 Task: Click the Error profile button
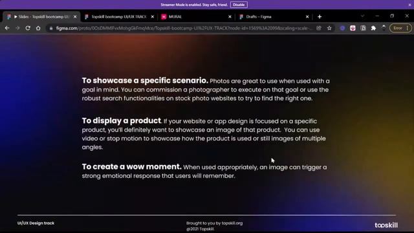click(x=398, y=28)
